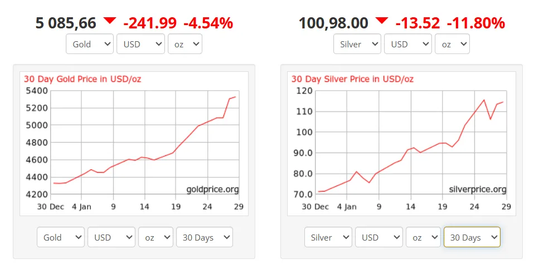Expand the Silver dropdown below the silver chart
Screen dimensions: 534x269
point(328,237)
